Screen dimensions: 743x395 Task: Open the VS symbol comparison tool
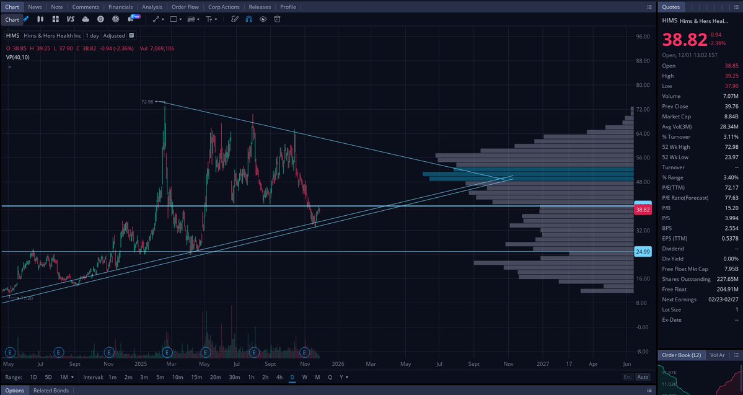pos(70,19)
